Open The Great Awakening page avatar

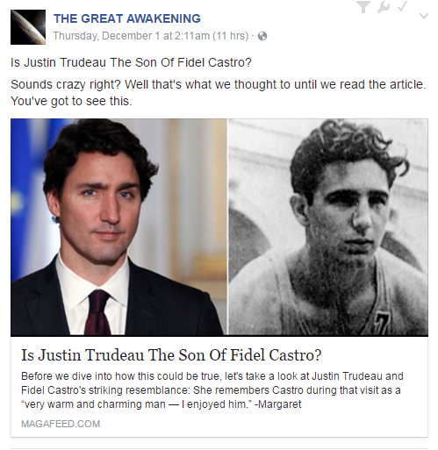coord(28,27)
